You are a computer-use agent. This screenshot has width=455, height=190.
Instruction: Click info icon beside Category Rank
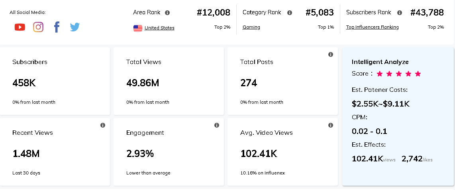(290, 13)
